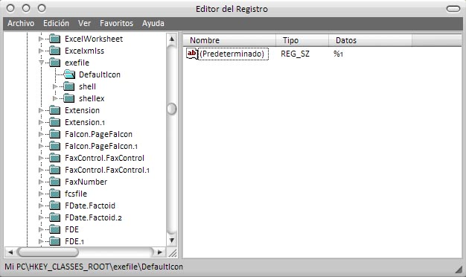Click the Falcon.PageFalcon folder icon
Viewport: 466px width, 277px height.
click(54, 134)
